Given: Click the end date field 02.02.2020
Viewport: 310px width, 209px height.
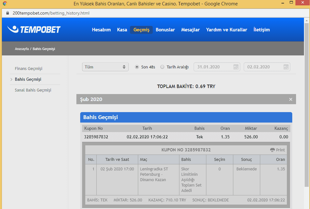Looking at the screenshot, I should 267,67.
